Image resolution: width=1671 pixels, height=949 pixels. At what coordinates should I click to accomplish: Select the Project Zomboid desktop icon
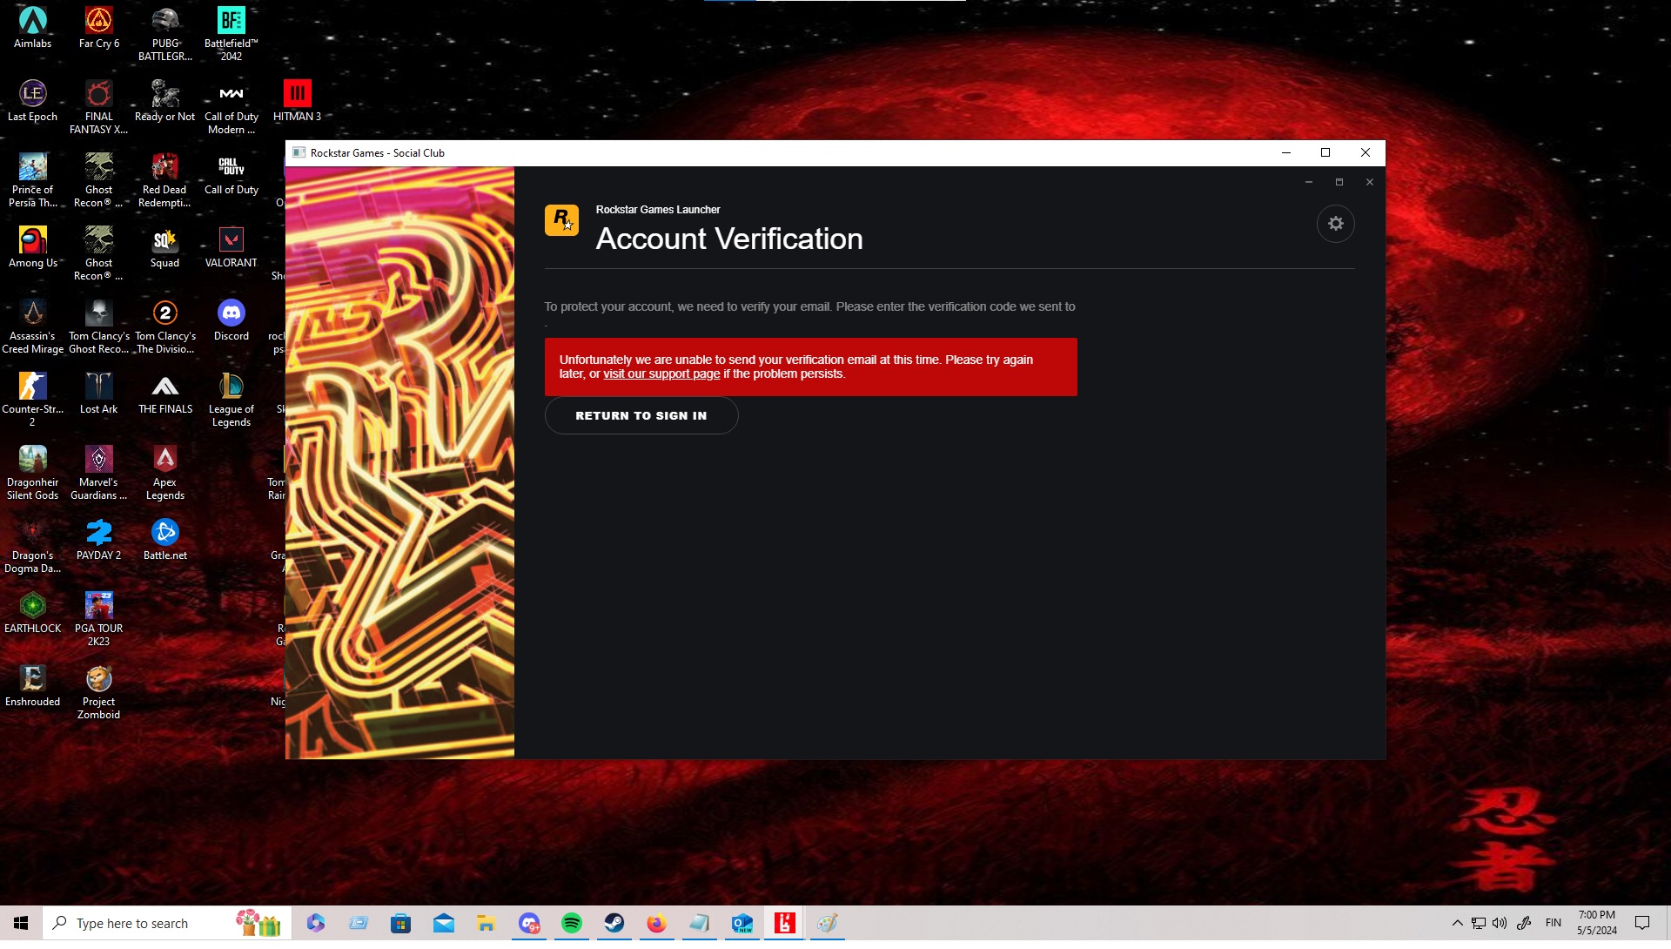pos(99,693)
